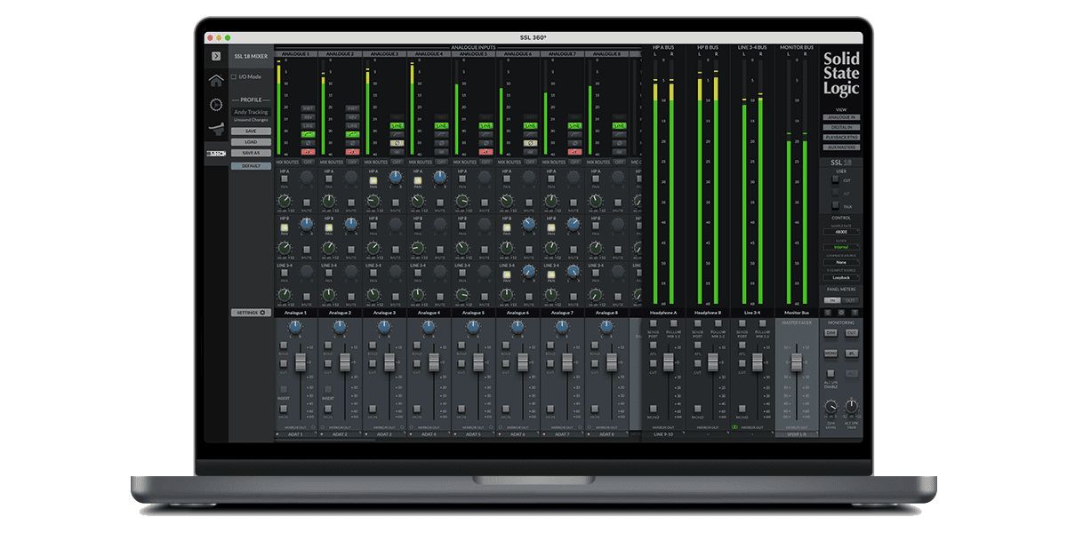Enable the ALT SPK ENABLE checkbox
The height and width of the screenshot is (533, 1067).
pos(830,373)
